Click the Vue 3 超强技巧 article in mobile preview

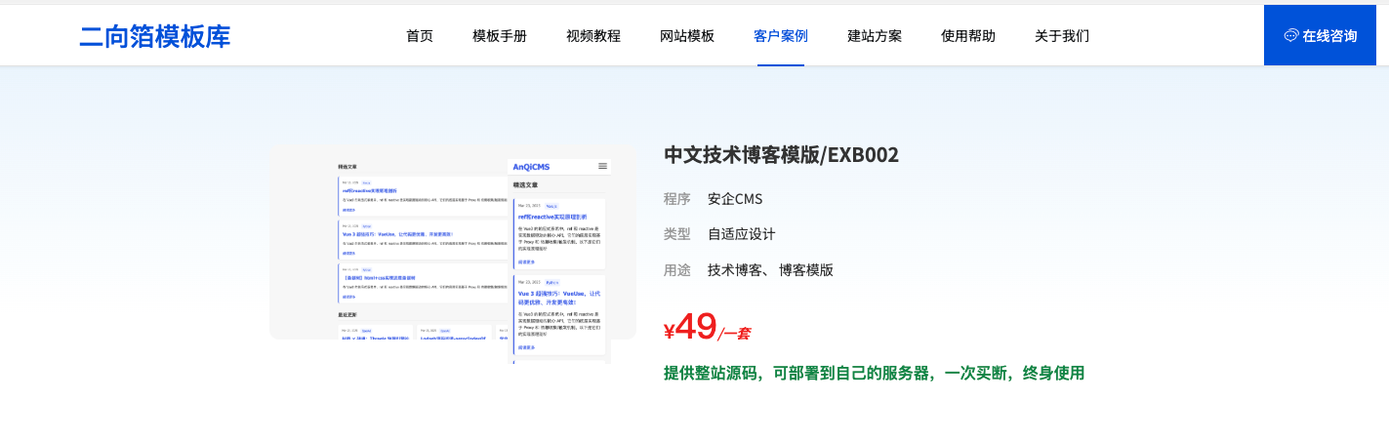tap(558, 297)
